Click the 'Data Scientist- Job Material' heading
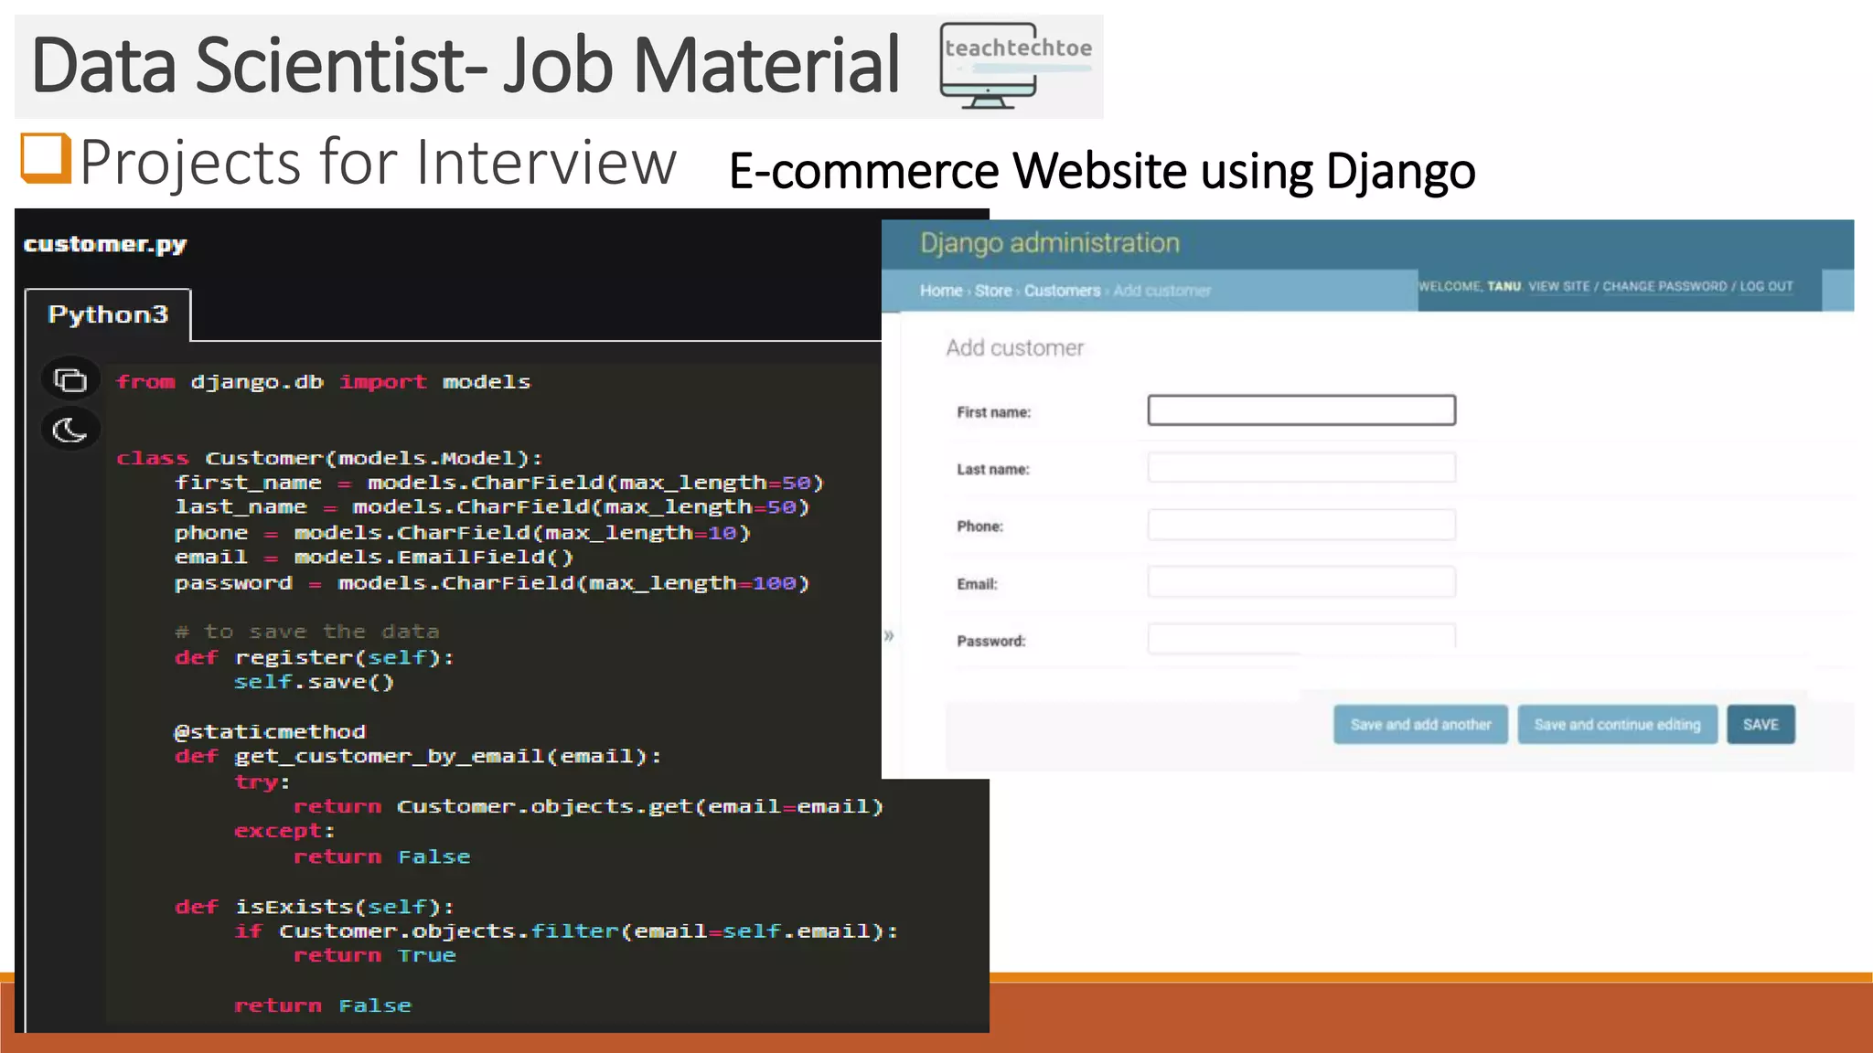The width and height of the screenshot is (1873, 1053). click(466, 66)
